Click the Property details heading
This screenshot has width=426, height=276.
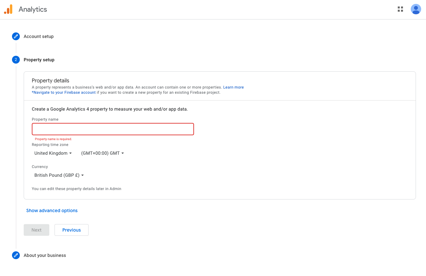click(x=51, y=80)
